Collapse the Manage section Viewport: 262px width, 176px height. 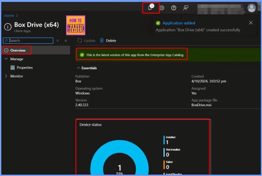[x=6, y=59]
